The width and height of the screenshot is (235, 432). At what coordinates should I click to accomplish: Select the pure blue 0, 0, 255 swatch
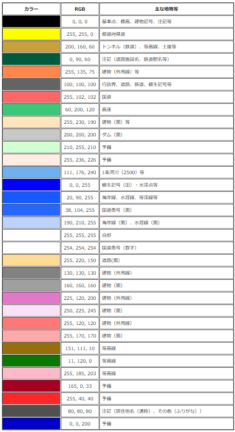point(31,185)
